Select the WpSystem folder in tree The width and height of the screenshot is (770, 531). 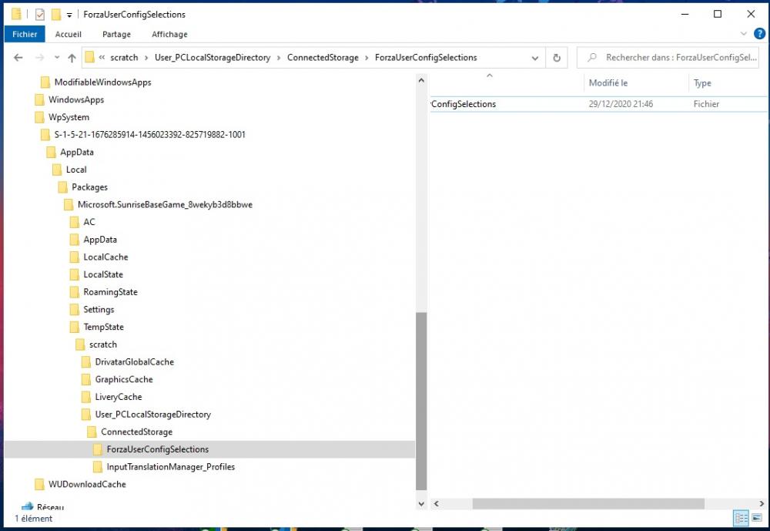pyautogui.click(x=69, y=117)
